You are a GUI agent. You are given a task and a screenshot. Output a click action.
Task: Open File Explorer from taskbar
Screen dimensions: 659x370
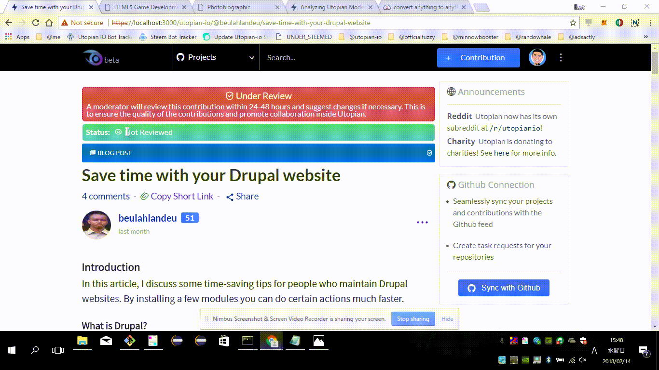(82, 341)
